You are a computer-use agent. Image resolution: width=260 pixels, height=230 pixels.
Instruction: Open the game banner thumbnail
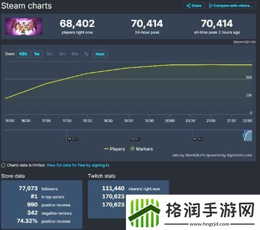(x=24, y=26)
